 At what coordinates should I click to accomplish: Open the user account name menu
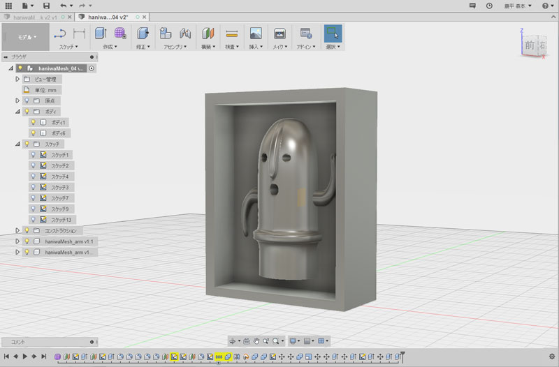[518, 6]
